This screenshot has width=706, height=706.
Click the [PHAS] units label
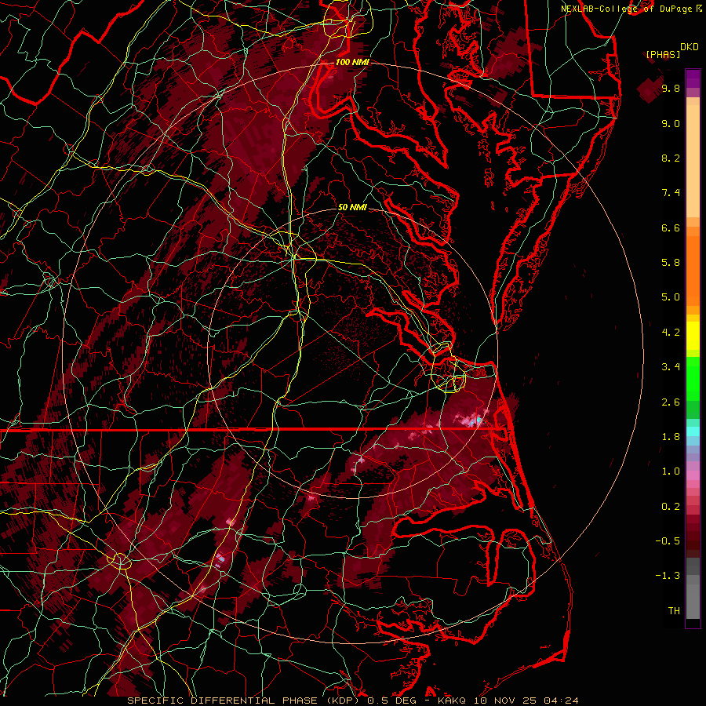click(663, 54)
